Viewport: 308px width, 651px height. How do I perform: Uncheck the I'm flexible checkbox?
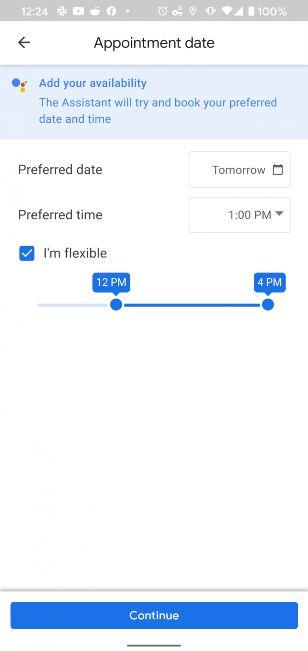[27, 253]
